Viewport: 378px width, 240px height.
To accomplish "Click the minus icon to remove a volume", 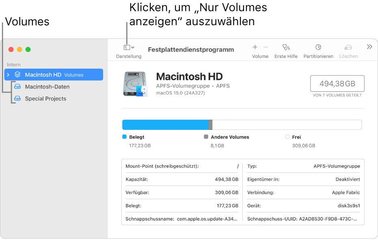I will click(x=266, y=47).
